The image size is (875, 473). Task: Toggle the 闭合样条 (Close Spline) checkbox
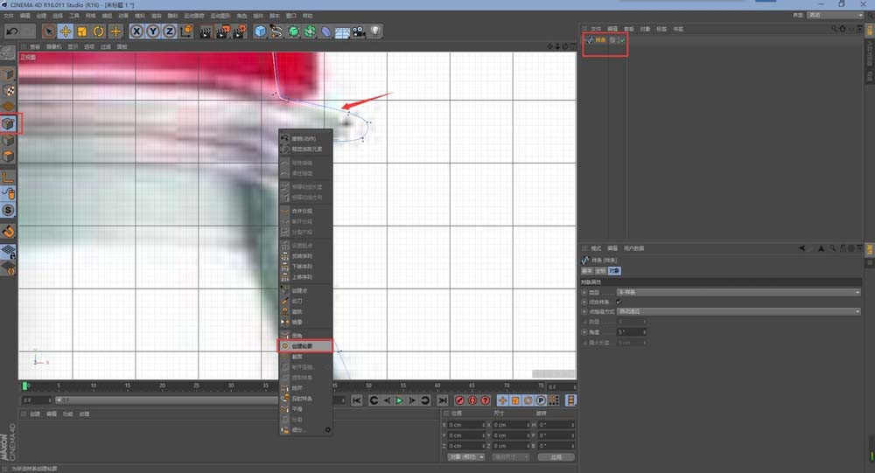[x=619, y=302]
